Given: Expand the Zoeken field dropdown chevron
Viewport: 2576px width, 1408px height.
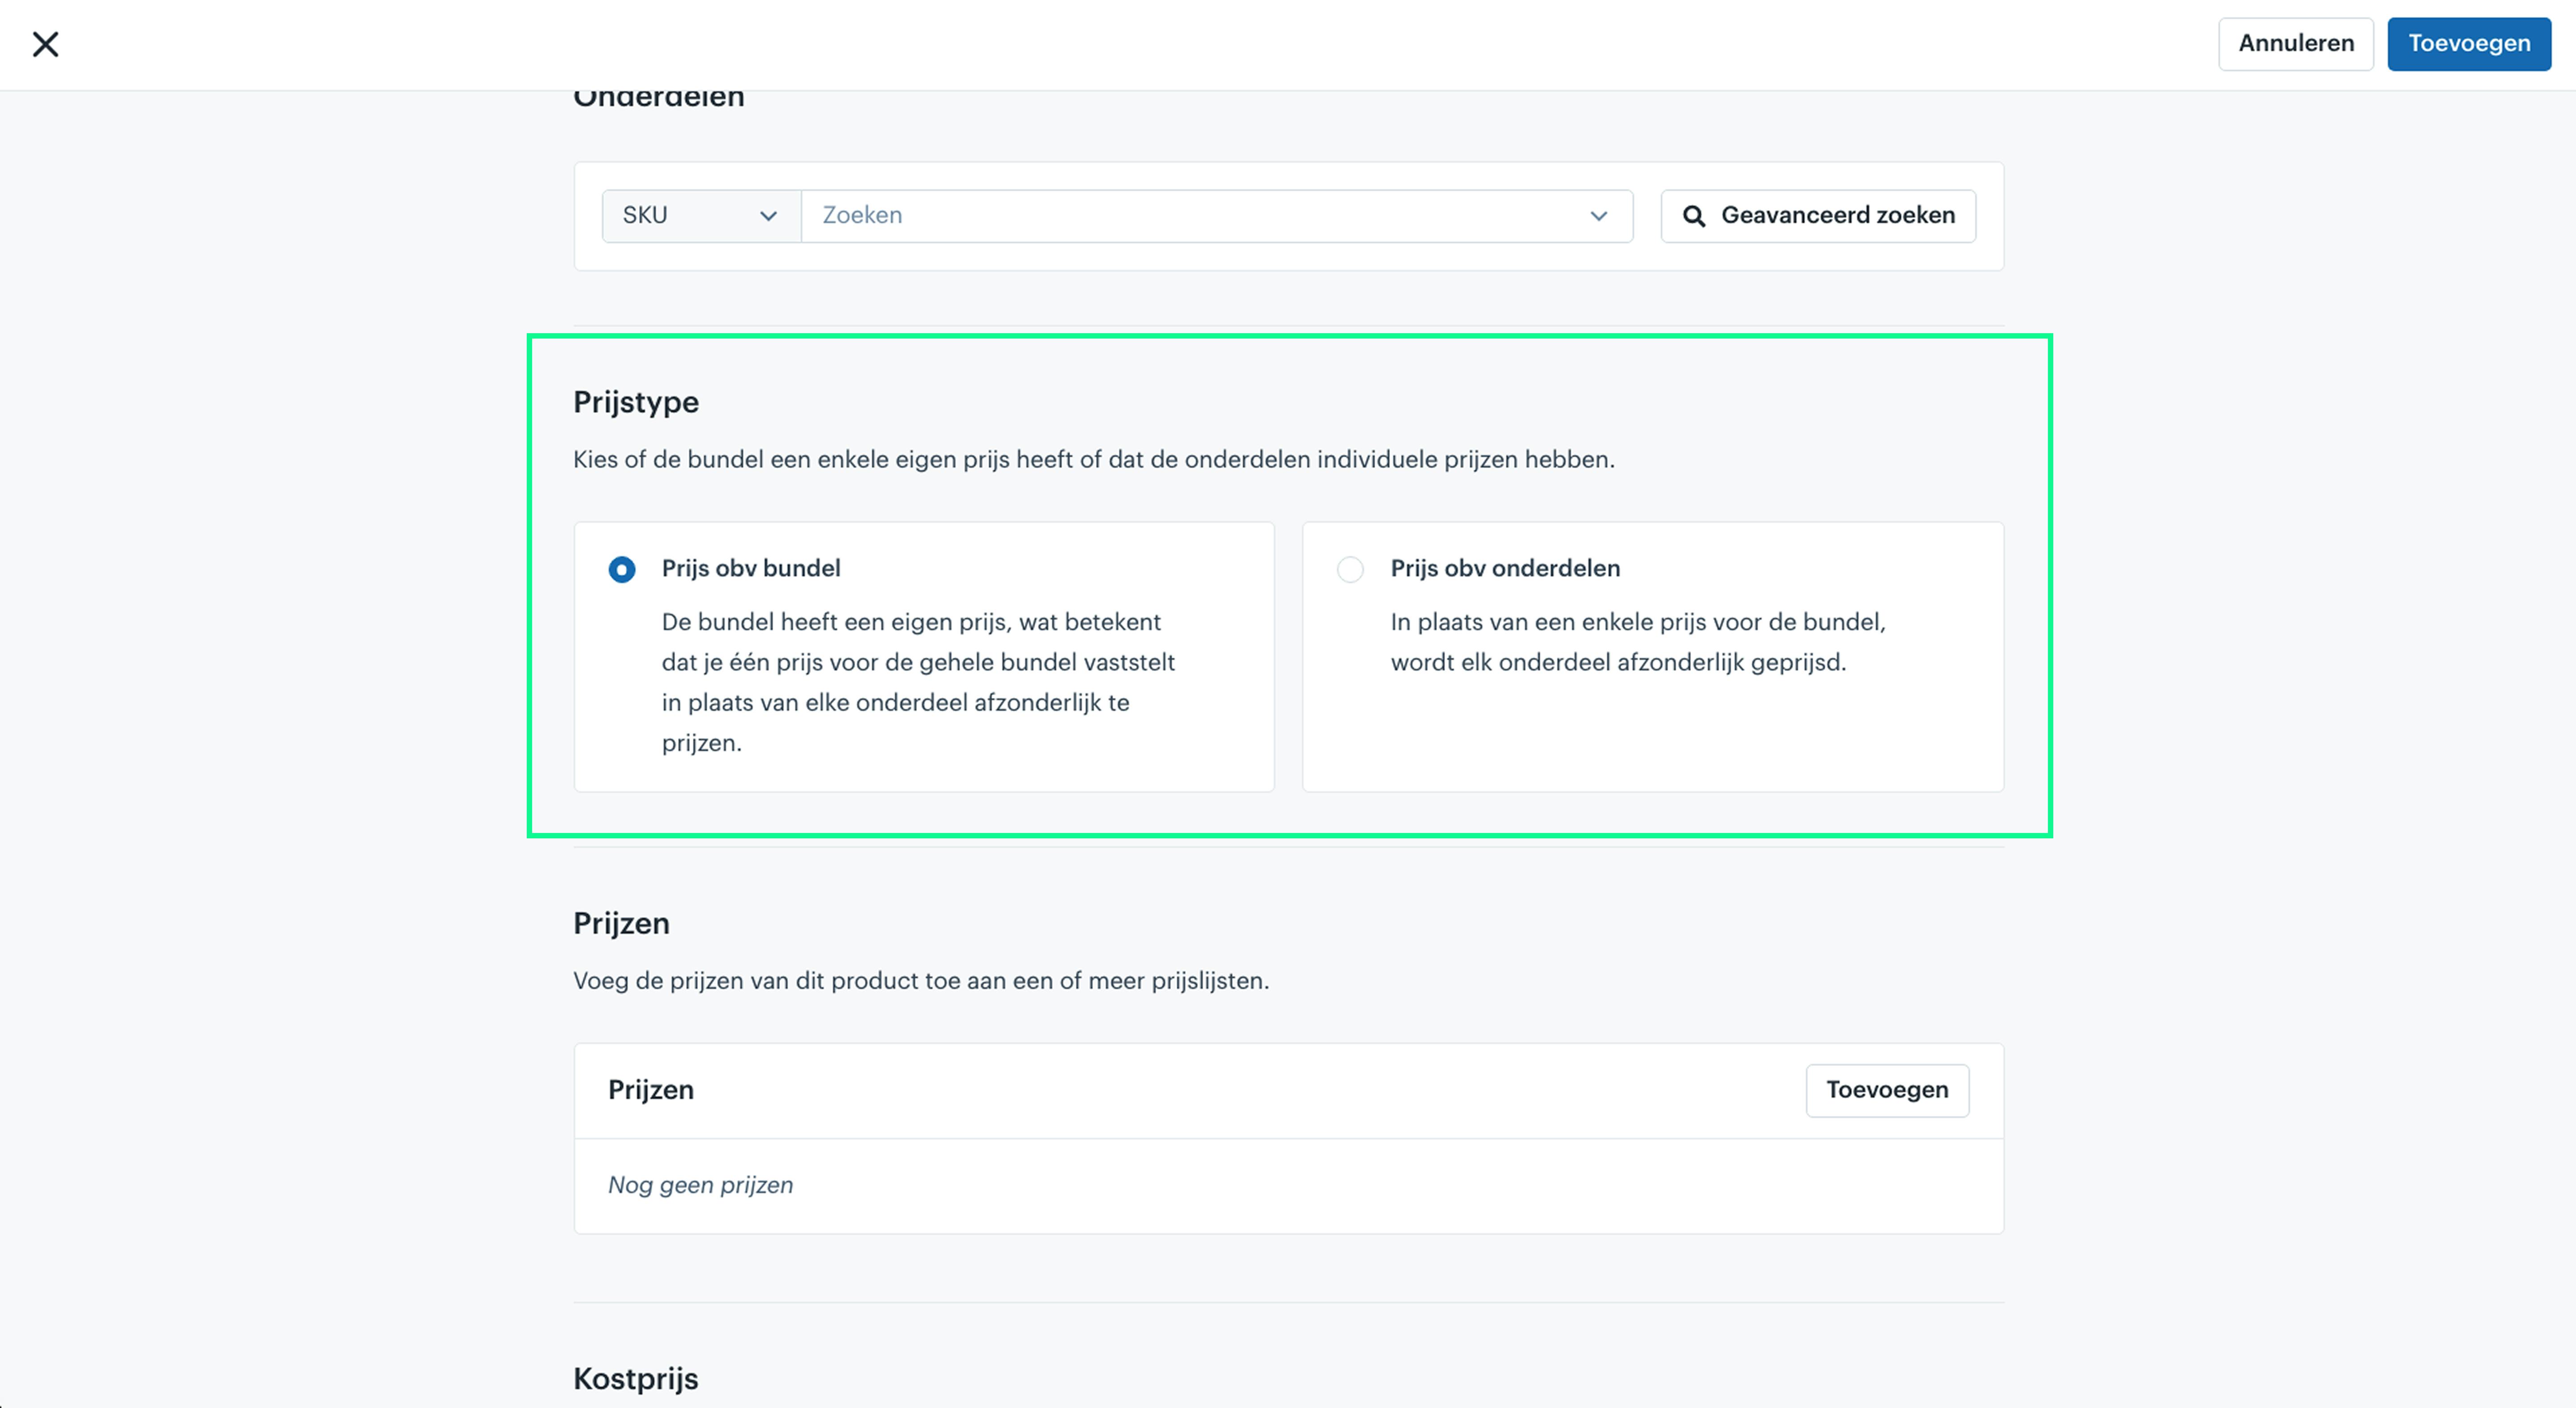Looking at the screenshot, I should [1599, 216].
